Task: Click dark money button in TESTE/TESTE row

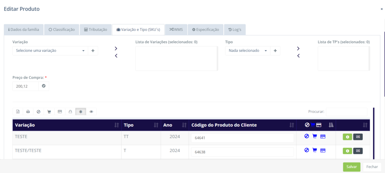Action: [x=358, y=151]
